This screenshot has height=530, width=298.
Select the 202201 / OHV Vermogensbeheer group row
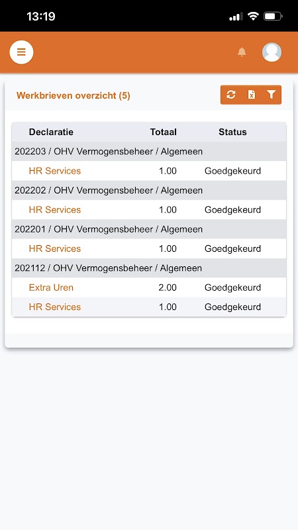click(x=149, y=229)
